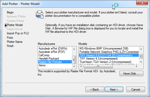Click Manufacturers list scroll down arrow

point(74,66)
